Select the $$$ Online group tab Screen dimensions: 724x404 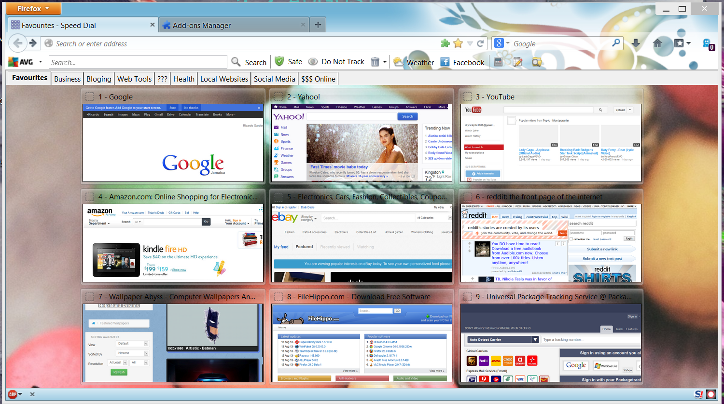click(x=318, y=79)
